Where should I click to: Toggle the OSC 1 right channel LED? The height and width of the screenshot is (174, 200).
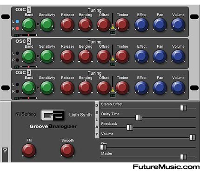click(x=17, y=28)
